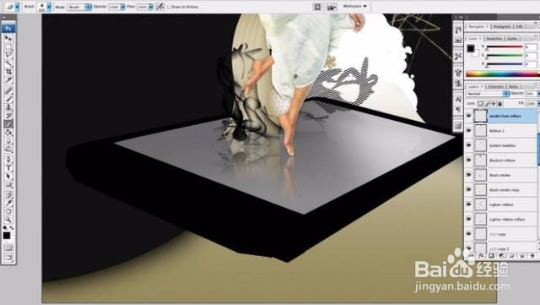Select the Hand tool
Image resolution: width=540 pixels, height=305 pixels.
click(x=8, y=211)
